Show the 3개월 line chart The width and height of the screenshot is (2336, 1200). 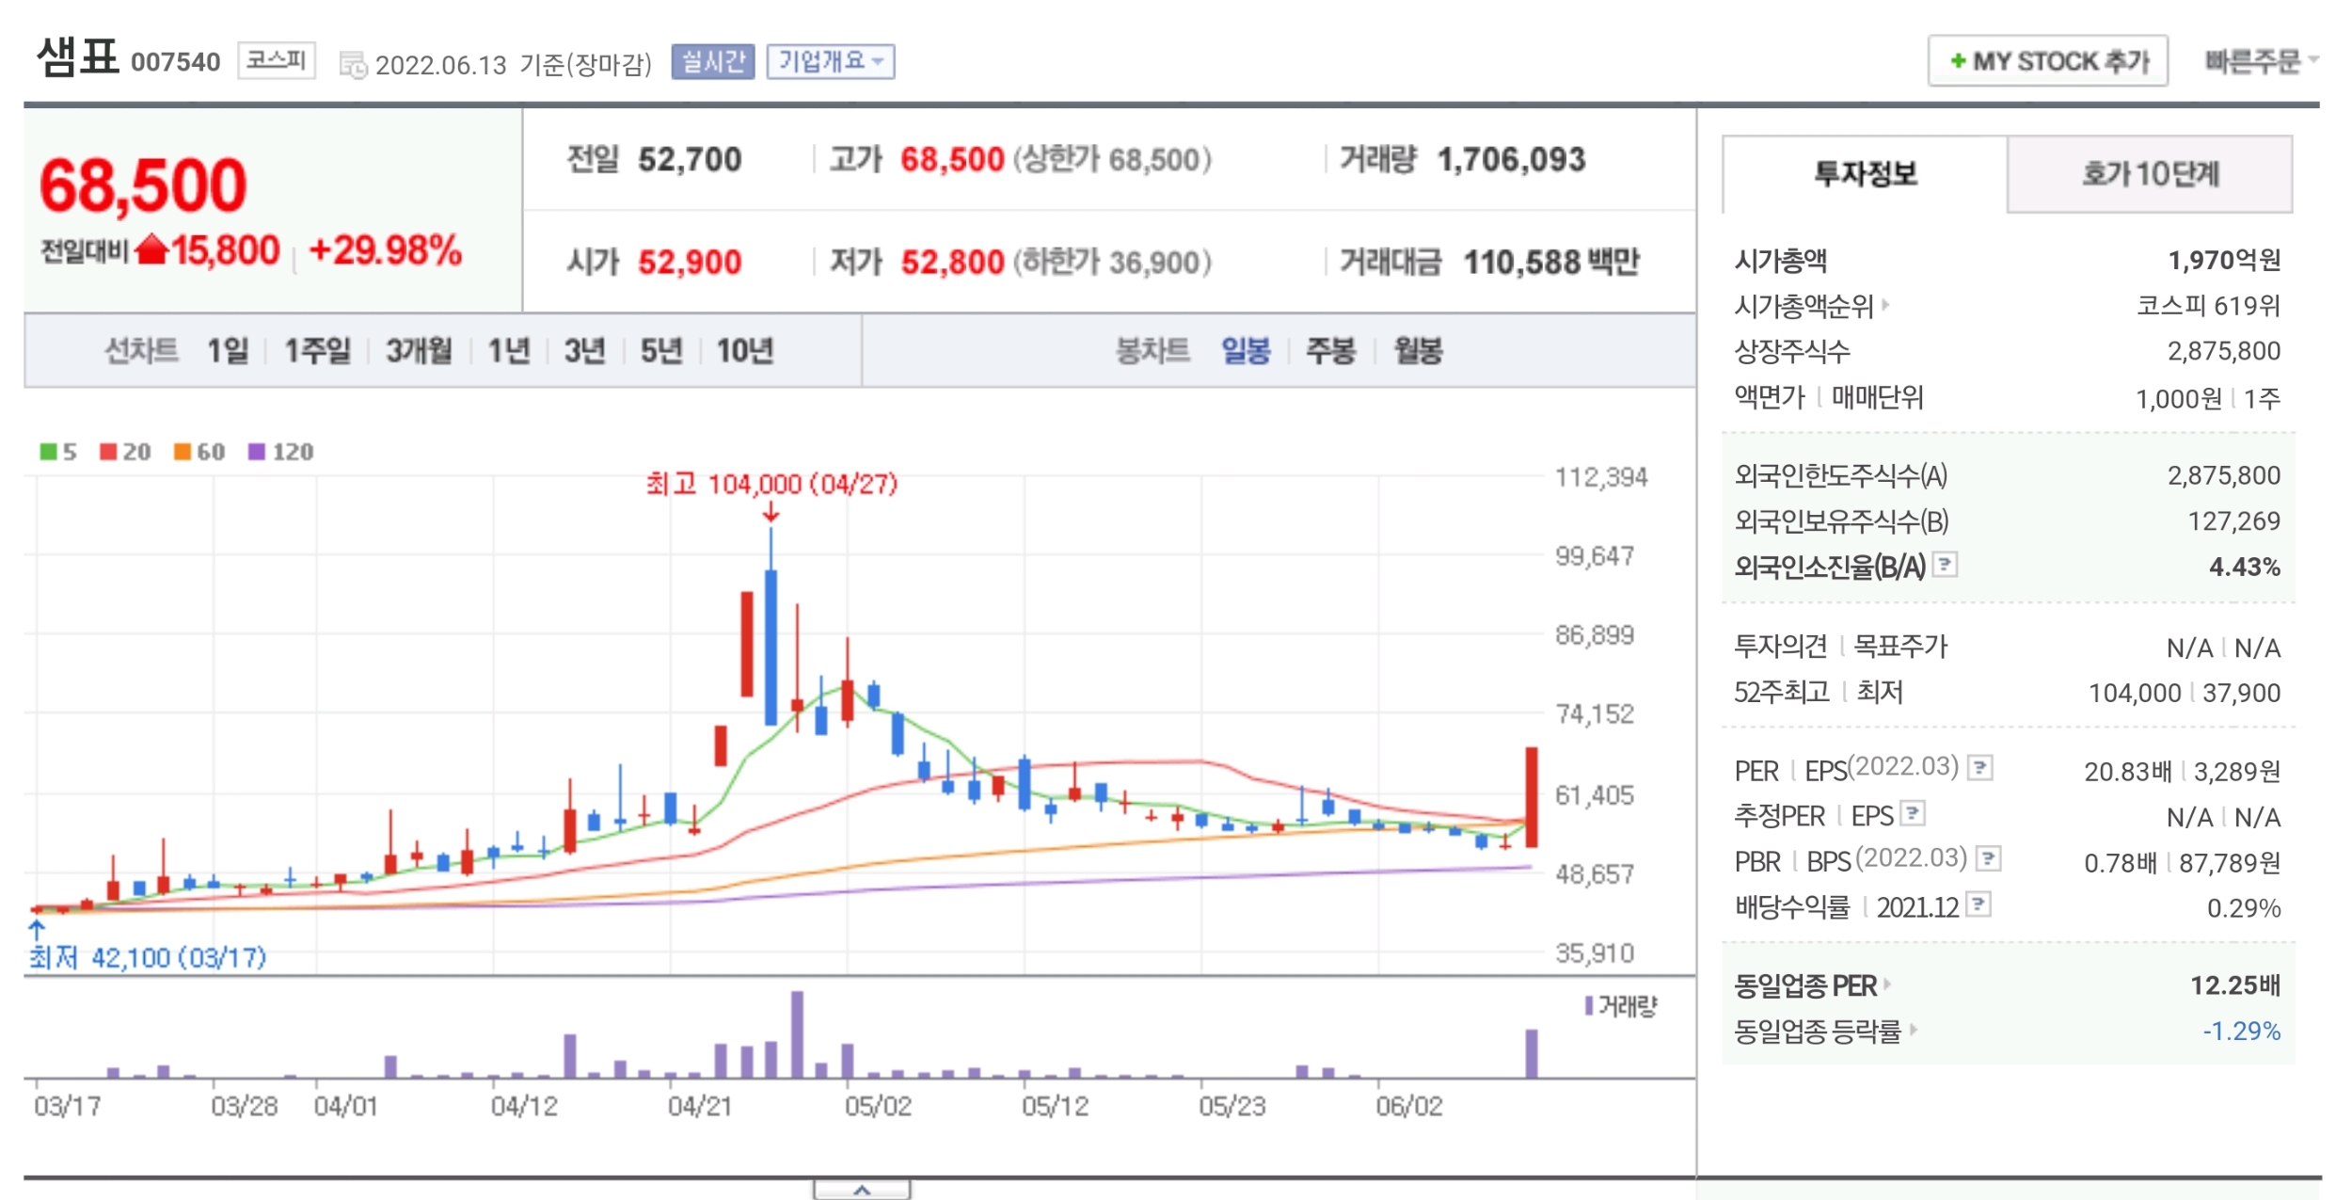(x=419, y=351)
